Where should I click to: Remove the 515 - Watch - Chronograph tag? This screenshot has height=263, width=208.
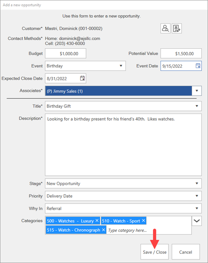click(x=103, y=230)
